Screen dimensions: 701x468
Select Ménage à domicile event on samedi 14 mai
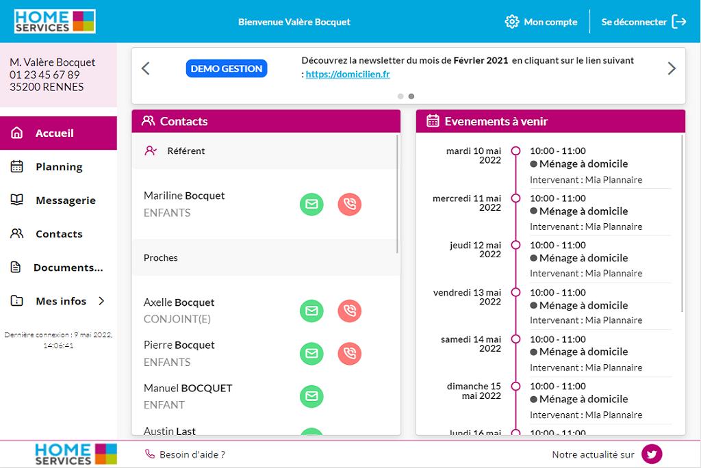(x=579, y=352)
